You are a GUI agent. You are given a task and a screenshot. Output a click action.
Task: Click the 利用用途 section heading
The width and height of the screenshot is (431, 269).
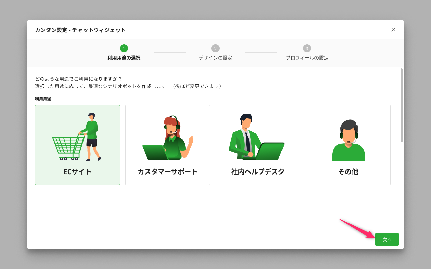click(x=43, y=99)
